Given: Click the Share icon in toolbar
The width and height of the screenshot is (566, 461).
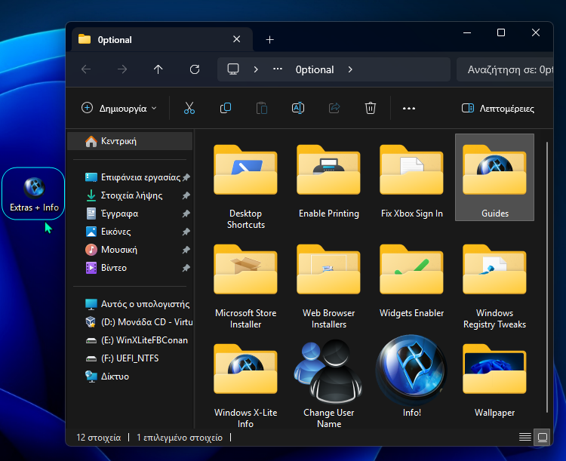Looking at the screenshot, I should 334,108.
